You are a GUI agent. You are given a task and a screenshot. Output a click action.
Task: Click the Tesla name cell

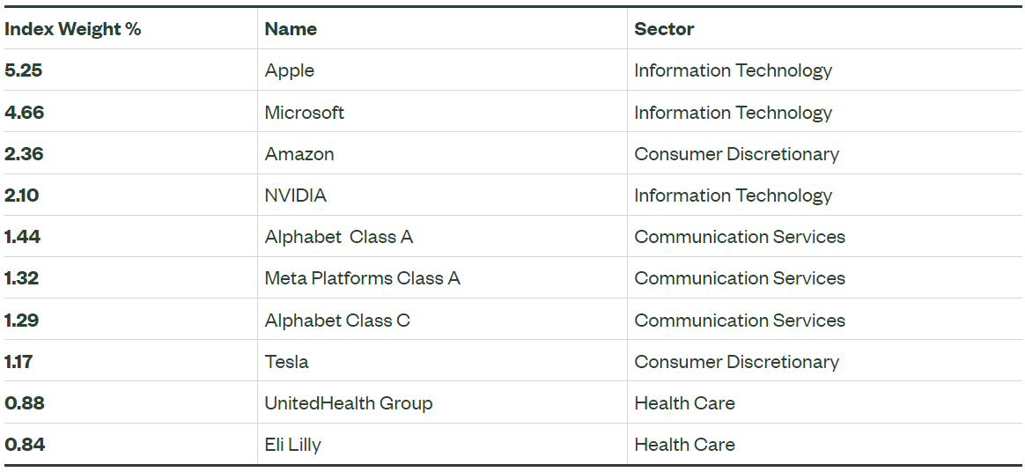pos(287,362)
